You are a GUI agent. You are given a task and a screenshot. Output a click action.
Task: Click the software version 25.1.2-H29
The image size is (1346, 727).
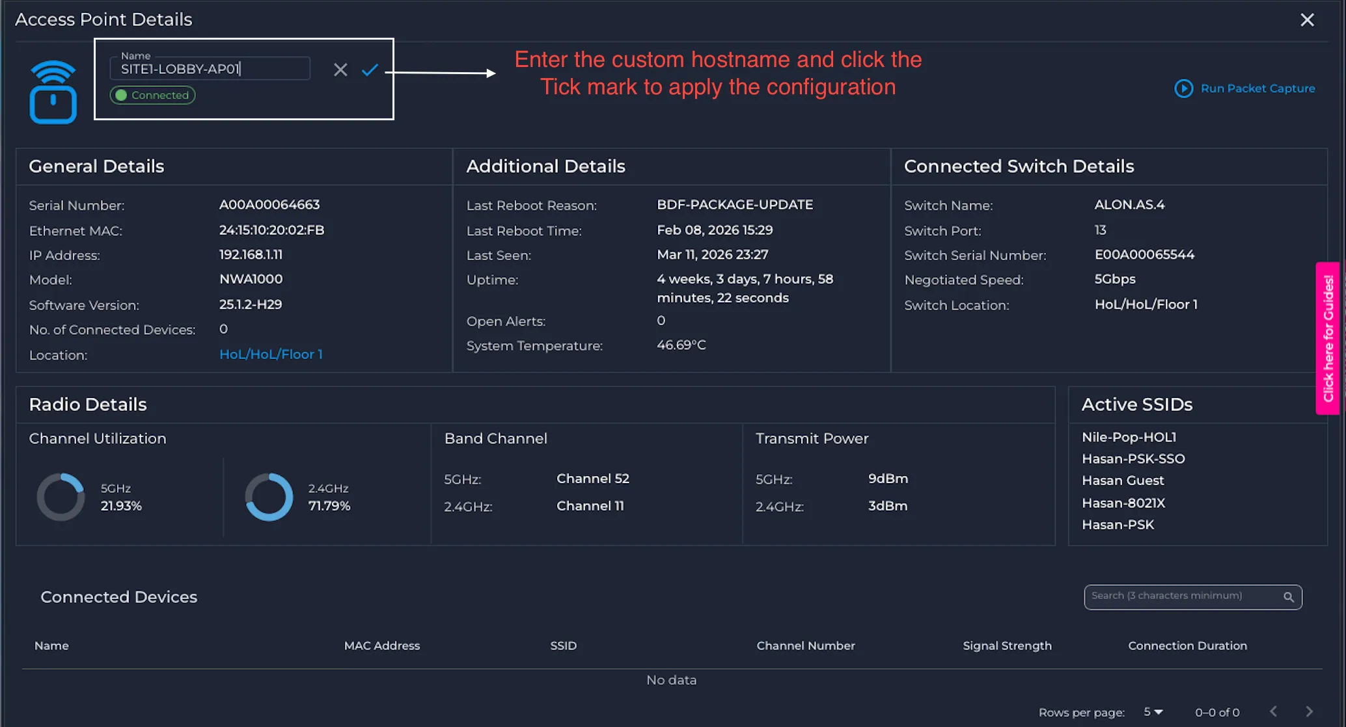click(251, 304)
